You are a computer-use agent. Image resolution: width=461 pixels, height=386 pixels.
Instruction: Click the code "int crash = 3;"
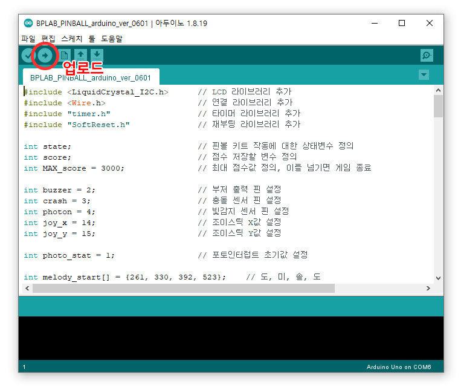[x=57, y=201]
